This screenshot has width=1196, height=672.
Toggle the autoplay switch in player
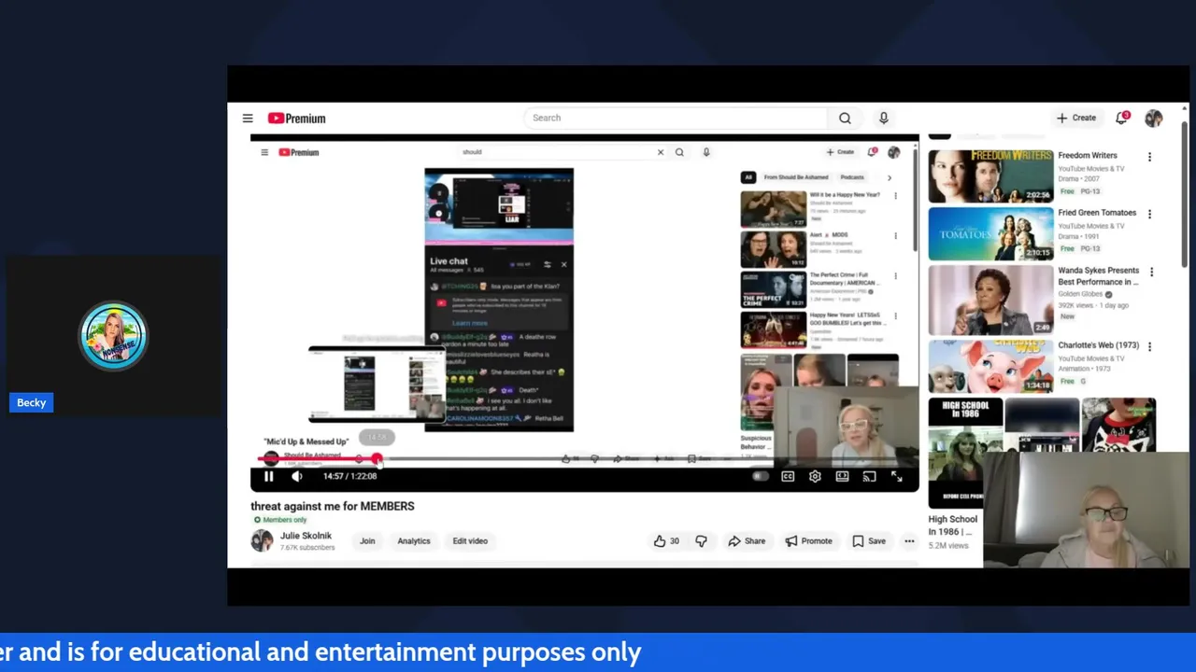click(761, 476)
